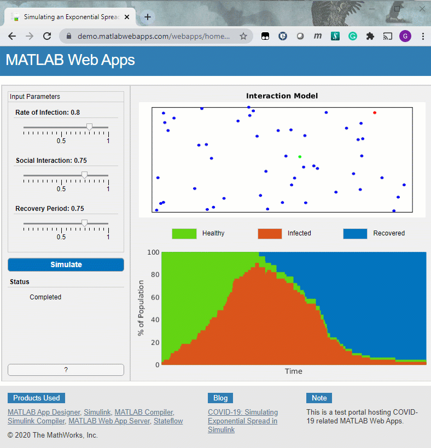Go back using the browser back arrow
This screenshot has width=431, height=448.
click(12, 36)
